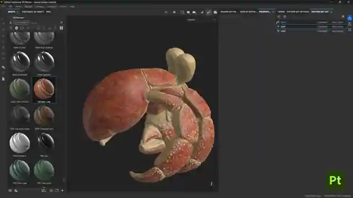The height and width of the screenshot is (198, 353).
Task: Toggle visibility of highlighted texture set row
Action: 278,22
